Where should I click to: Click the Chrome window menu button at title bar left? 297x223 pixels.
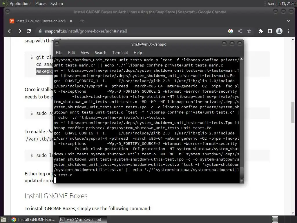pos(7,12)
